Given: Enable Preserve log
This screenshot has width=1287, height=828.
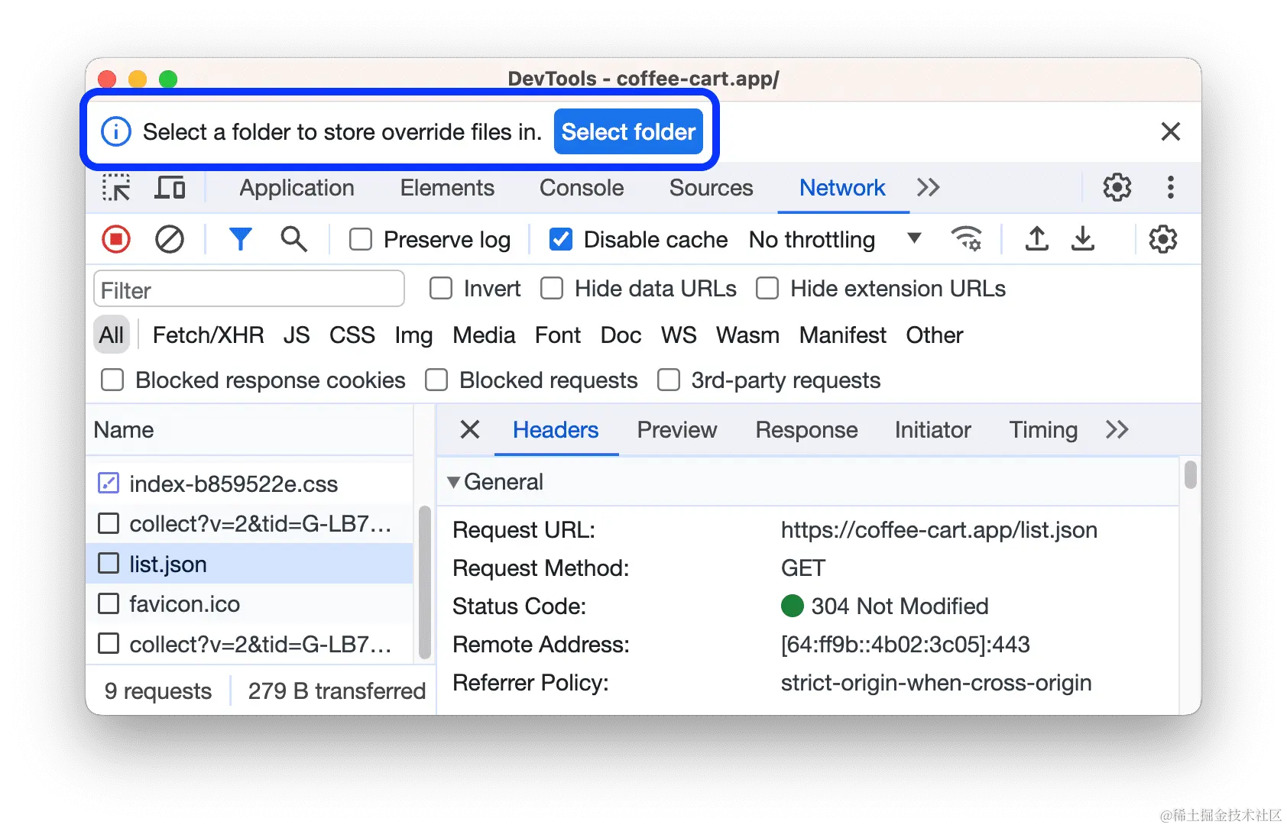Looking at the screenshot, I should [360, 239].
